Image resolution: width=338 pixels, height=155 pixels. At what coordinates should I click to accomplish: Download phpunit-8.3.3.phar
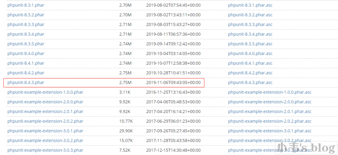click(x=26, y=24)
